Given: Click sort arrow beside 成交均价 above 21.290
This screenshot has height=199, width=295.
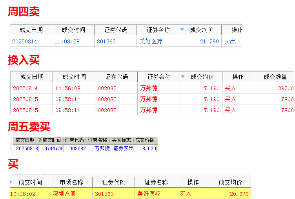Looking at the screenshot, I should tap(182, 29).
